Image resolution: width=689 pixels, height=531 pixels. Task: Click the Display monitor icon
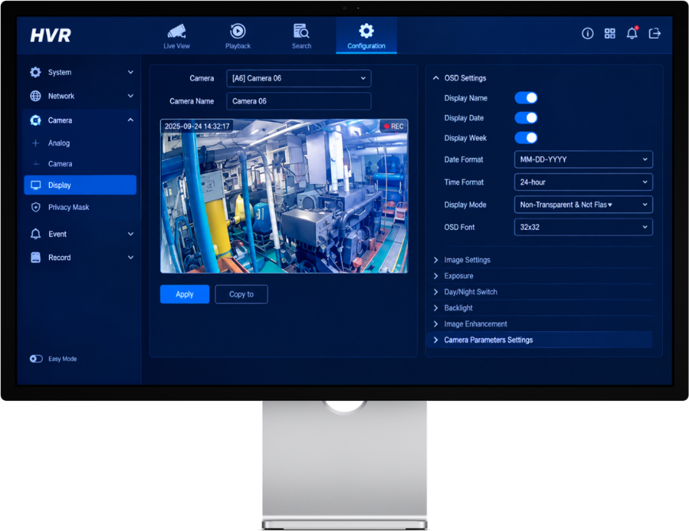point(36,185)
